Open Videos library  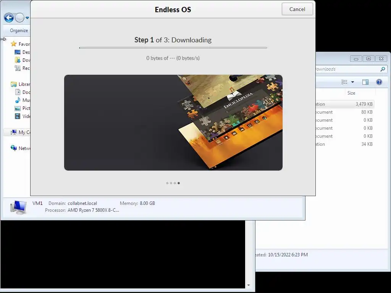tap(23, 116)
